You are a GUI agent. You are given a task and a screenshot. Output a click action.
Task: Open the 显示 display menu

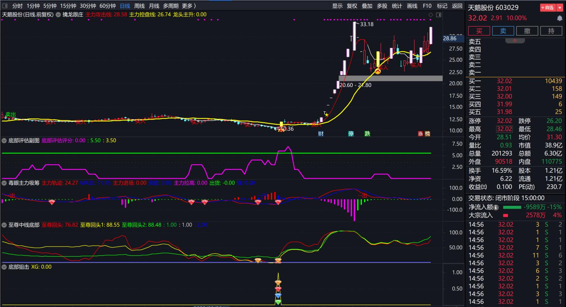[x=337, y=6]
